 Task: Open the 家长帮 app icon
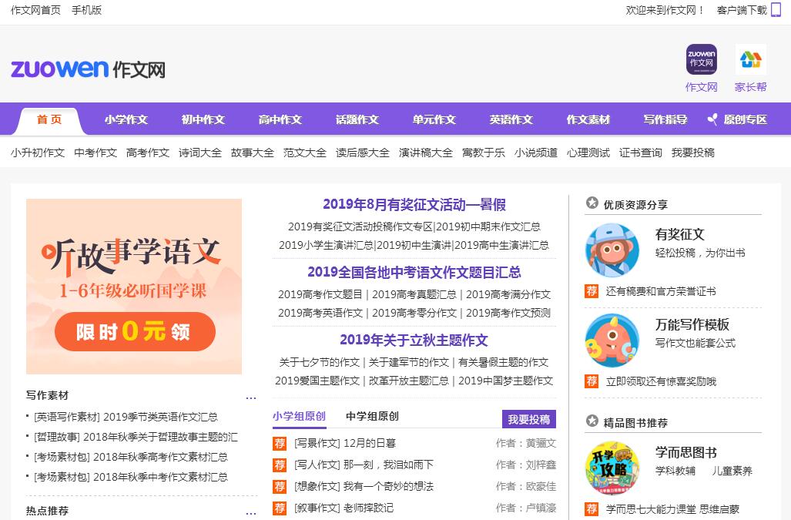(750, 59)
